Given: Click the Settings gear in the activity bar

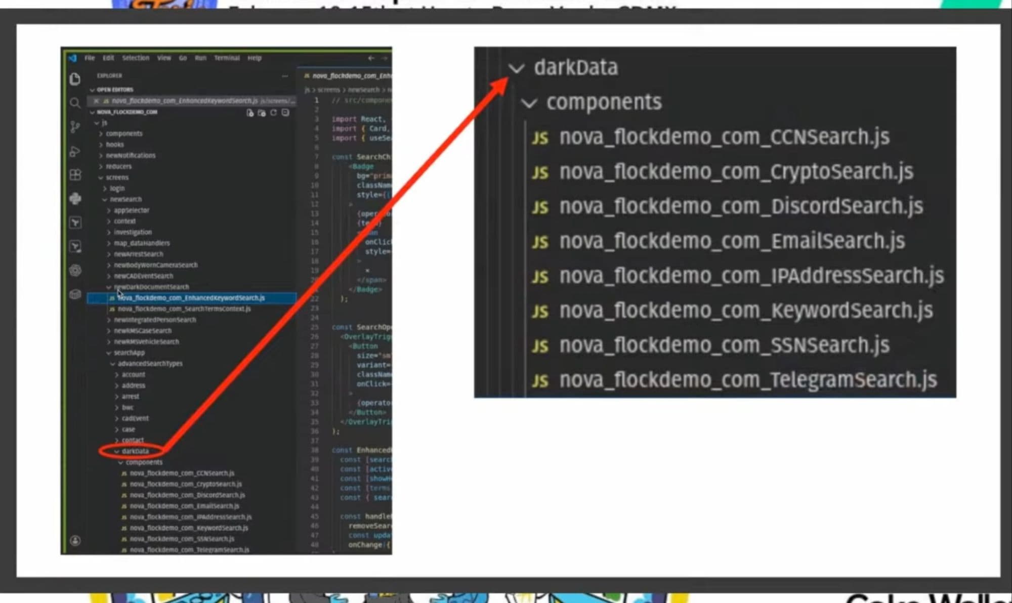Looking at the screenshot, I should pos(75,271).
